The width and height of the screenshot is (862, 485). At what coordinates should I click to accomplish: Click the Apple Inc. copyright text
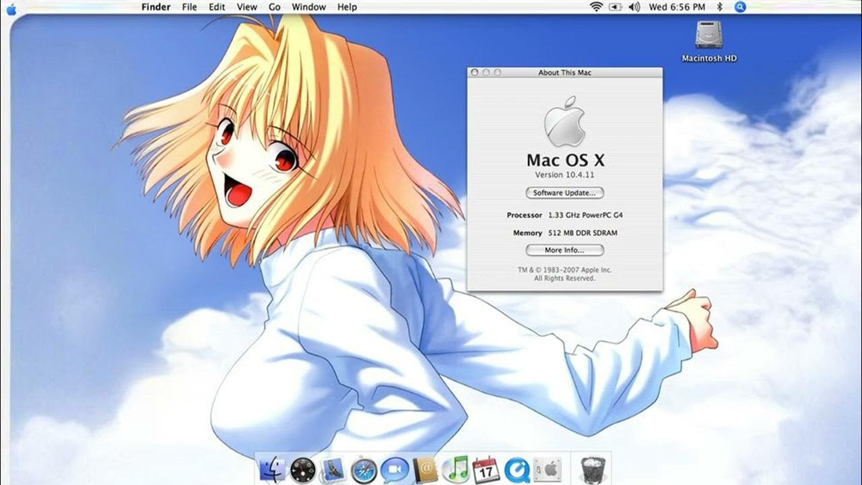click(x=565, y=273)
